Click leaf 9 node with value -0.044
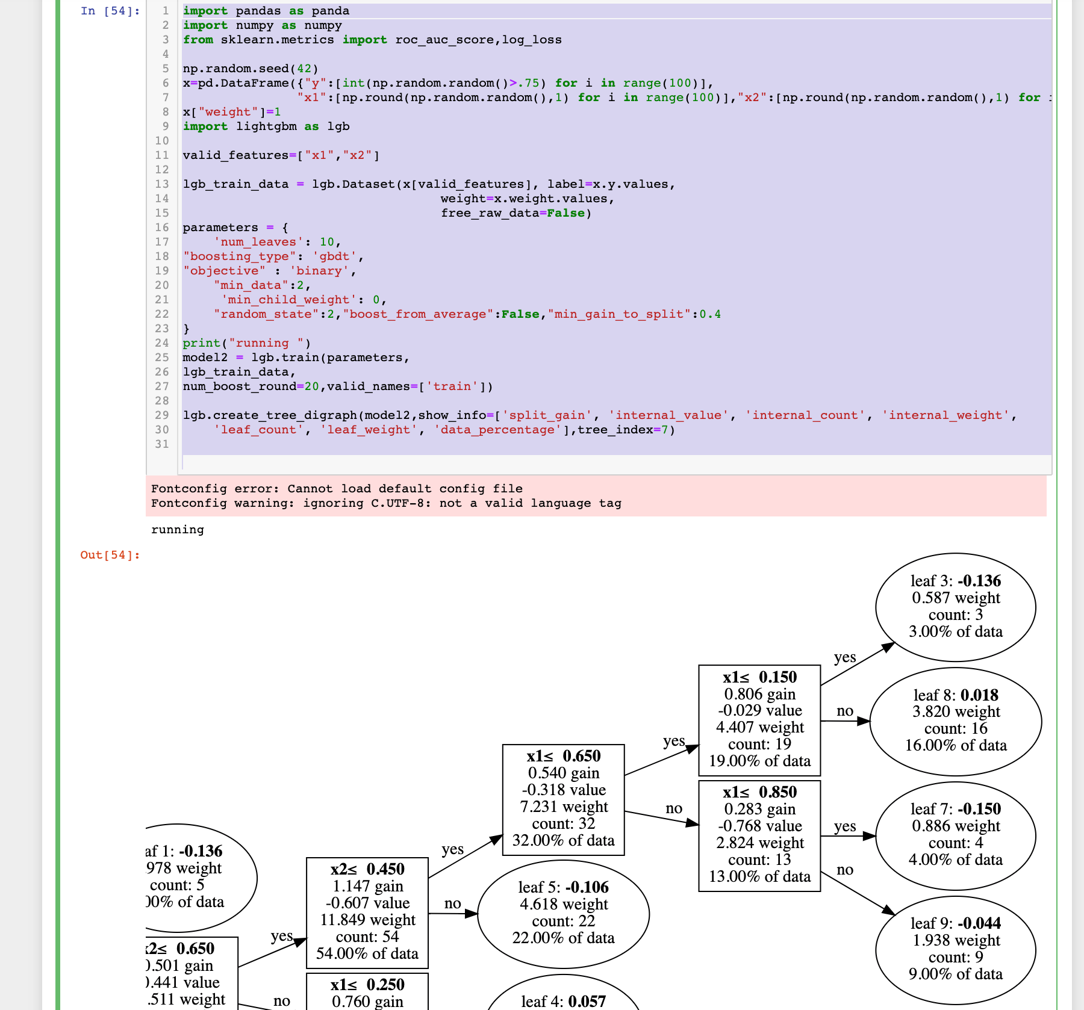The width and height of the screenshot is (1084, 1010). click(956, 950)
